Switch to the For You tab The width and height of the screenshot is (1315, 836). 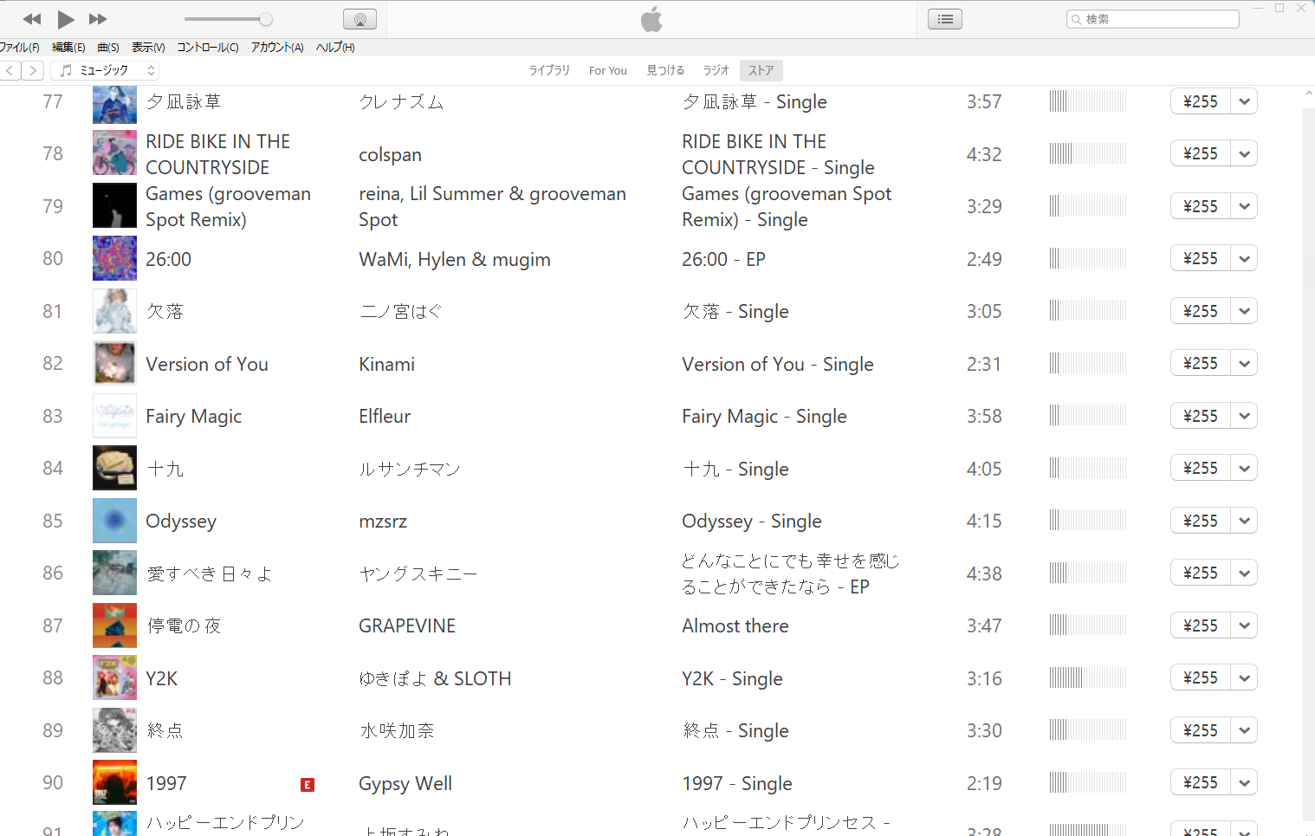[608, 70]
